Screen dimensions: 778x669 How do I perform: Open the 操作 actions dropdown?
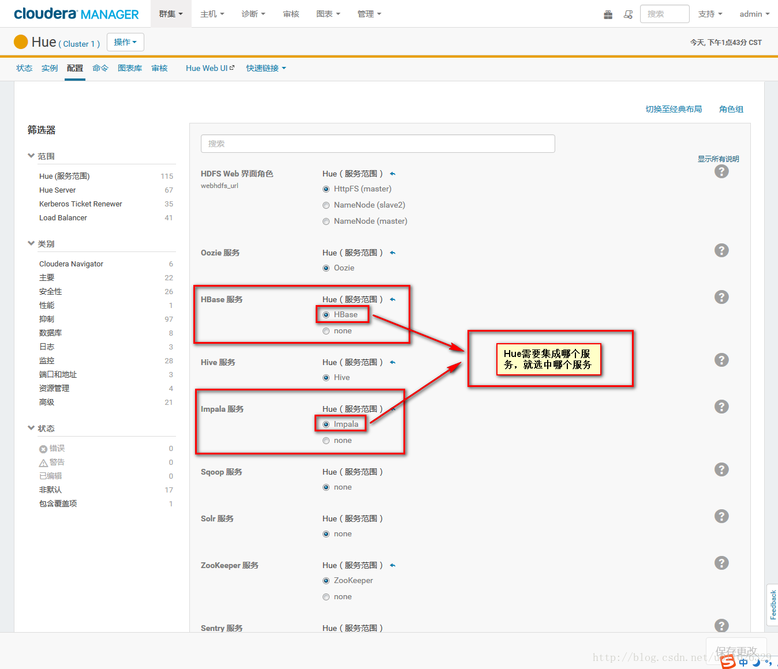coord(125,42)
